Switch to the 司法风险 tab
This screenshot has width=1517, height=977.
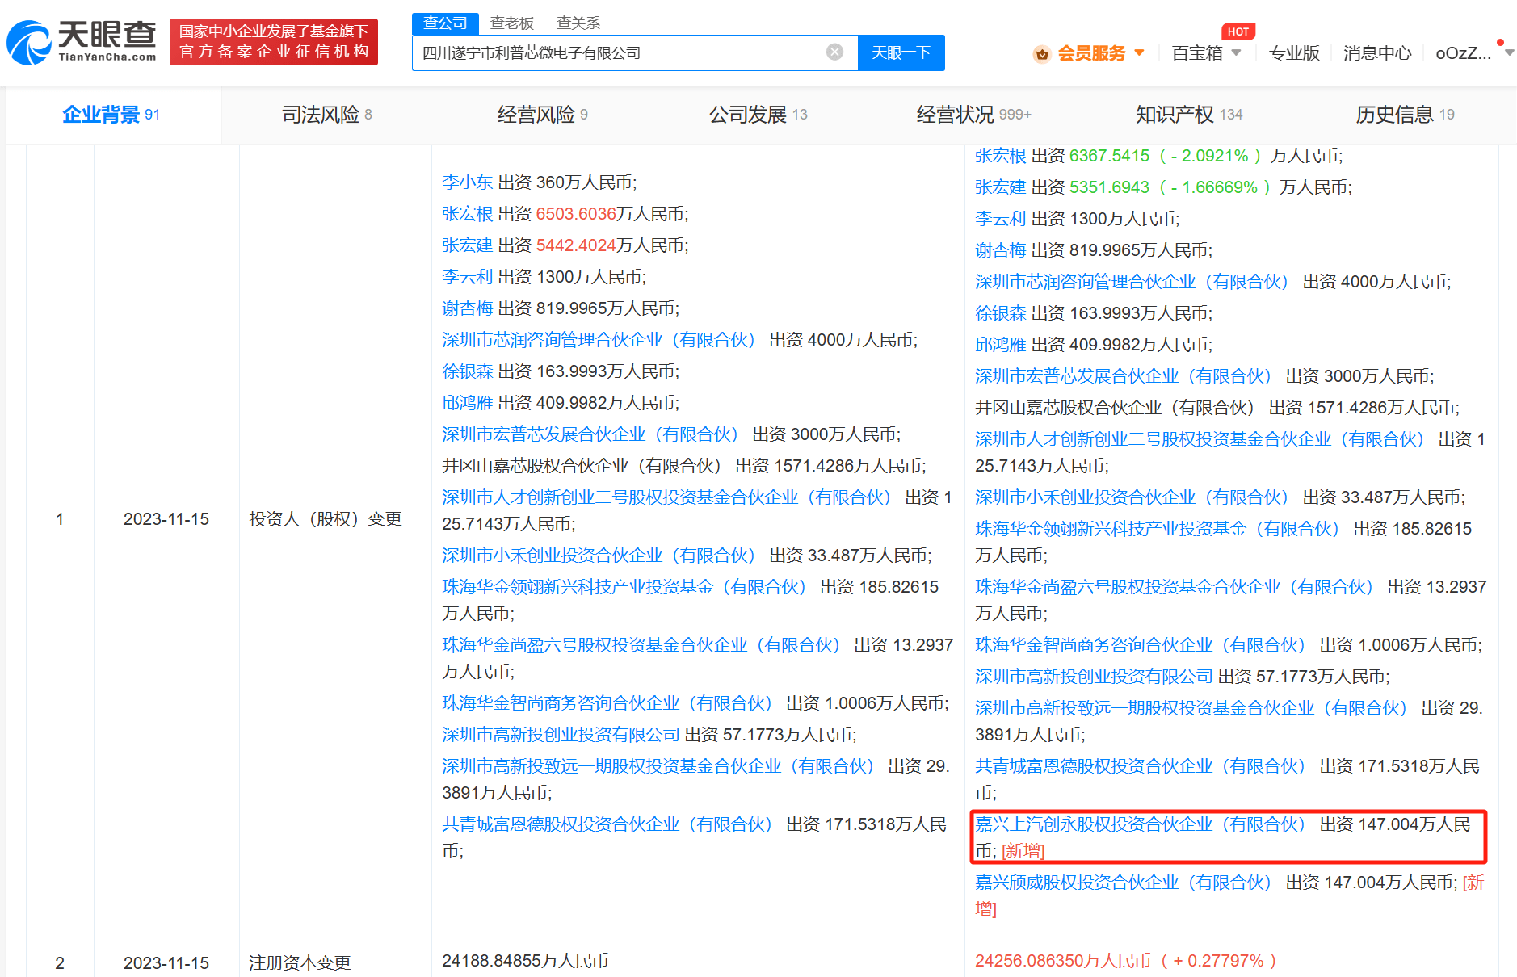[326, 115]
